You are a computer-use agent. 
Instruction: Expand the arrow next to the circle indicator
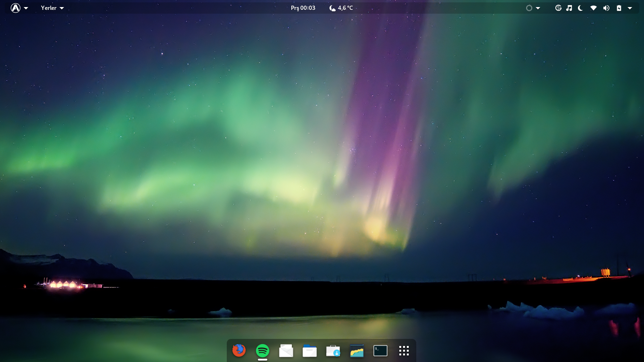538,8
